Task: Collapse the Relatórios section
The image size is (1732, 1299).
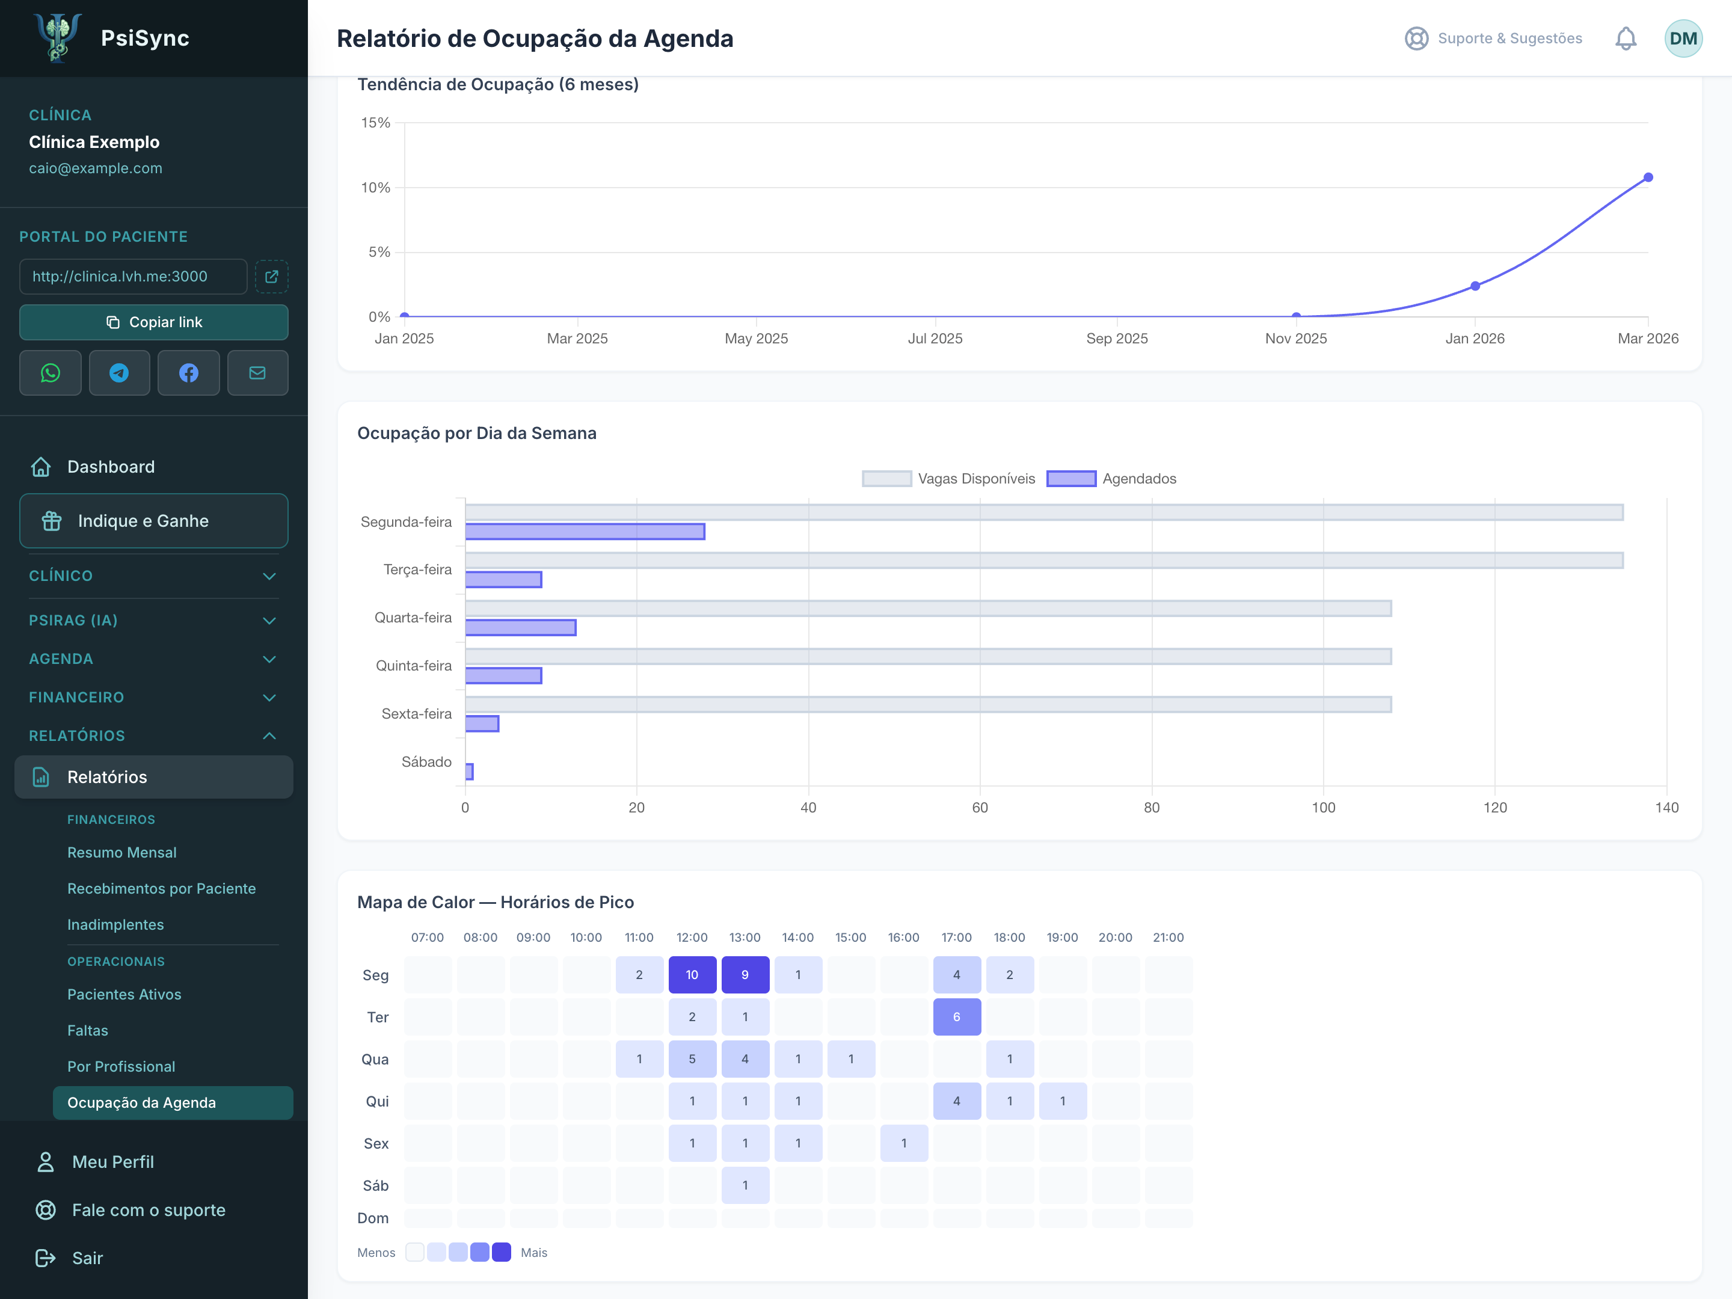Action: [153, 735]
